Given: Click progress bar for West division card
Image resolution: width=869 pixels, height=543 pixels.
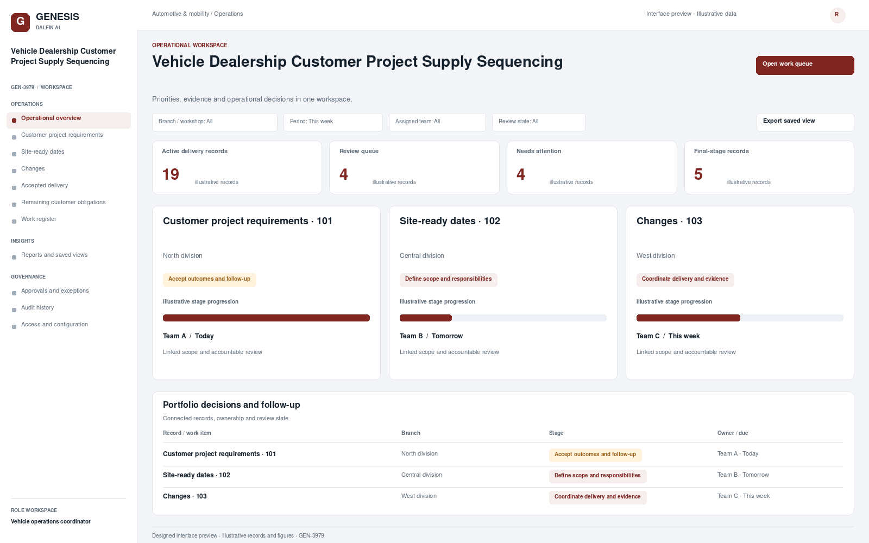Looking at the screenshot, I should click(x=740, y=318).
